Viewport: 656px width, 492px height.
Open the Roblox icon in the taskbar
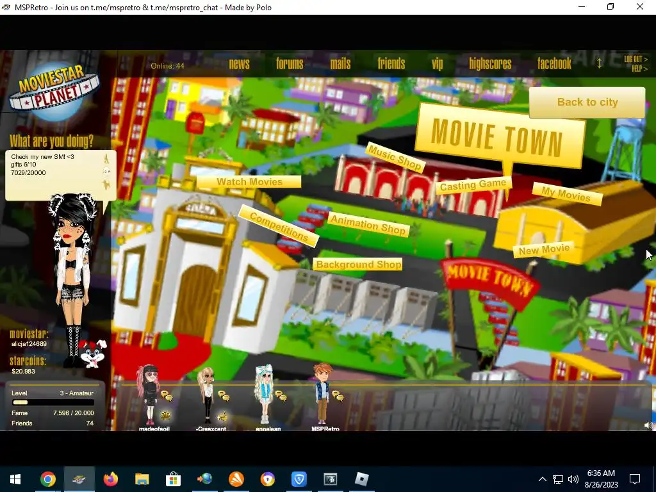(x=361, y=479)
